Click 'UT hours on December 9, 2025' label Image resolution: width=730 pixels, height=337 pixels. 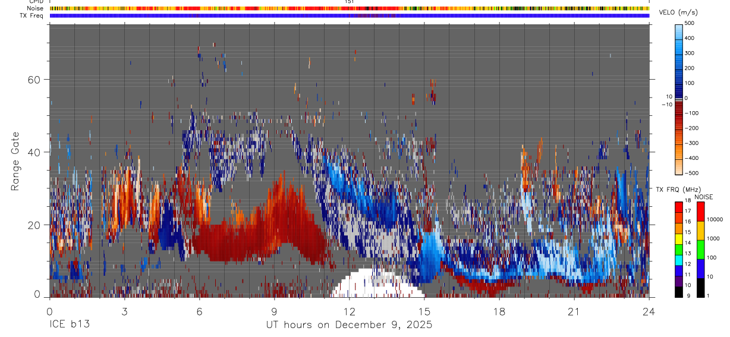click(x=349, y=325)
